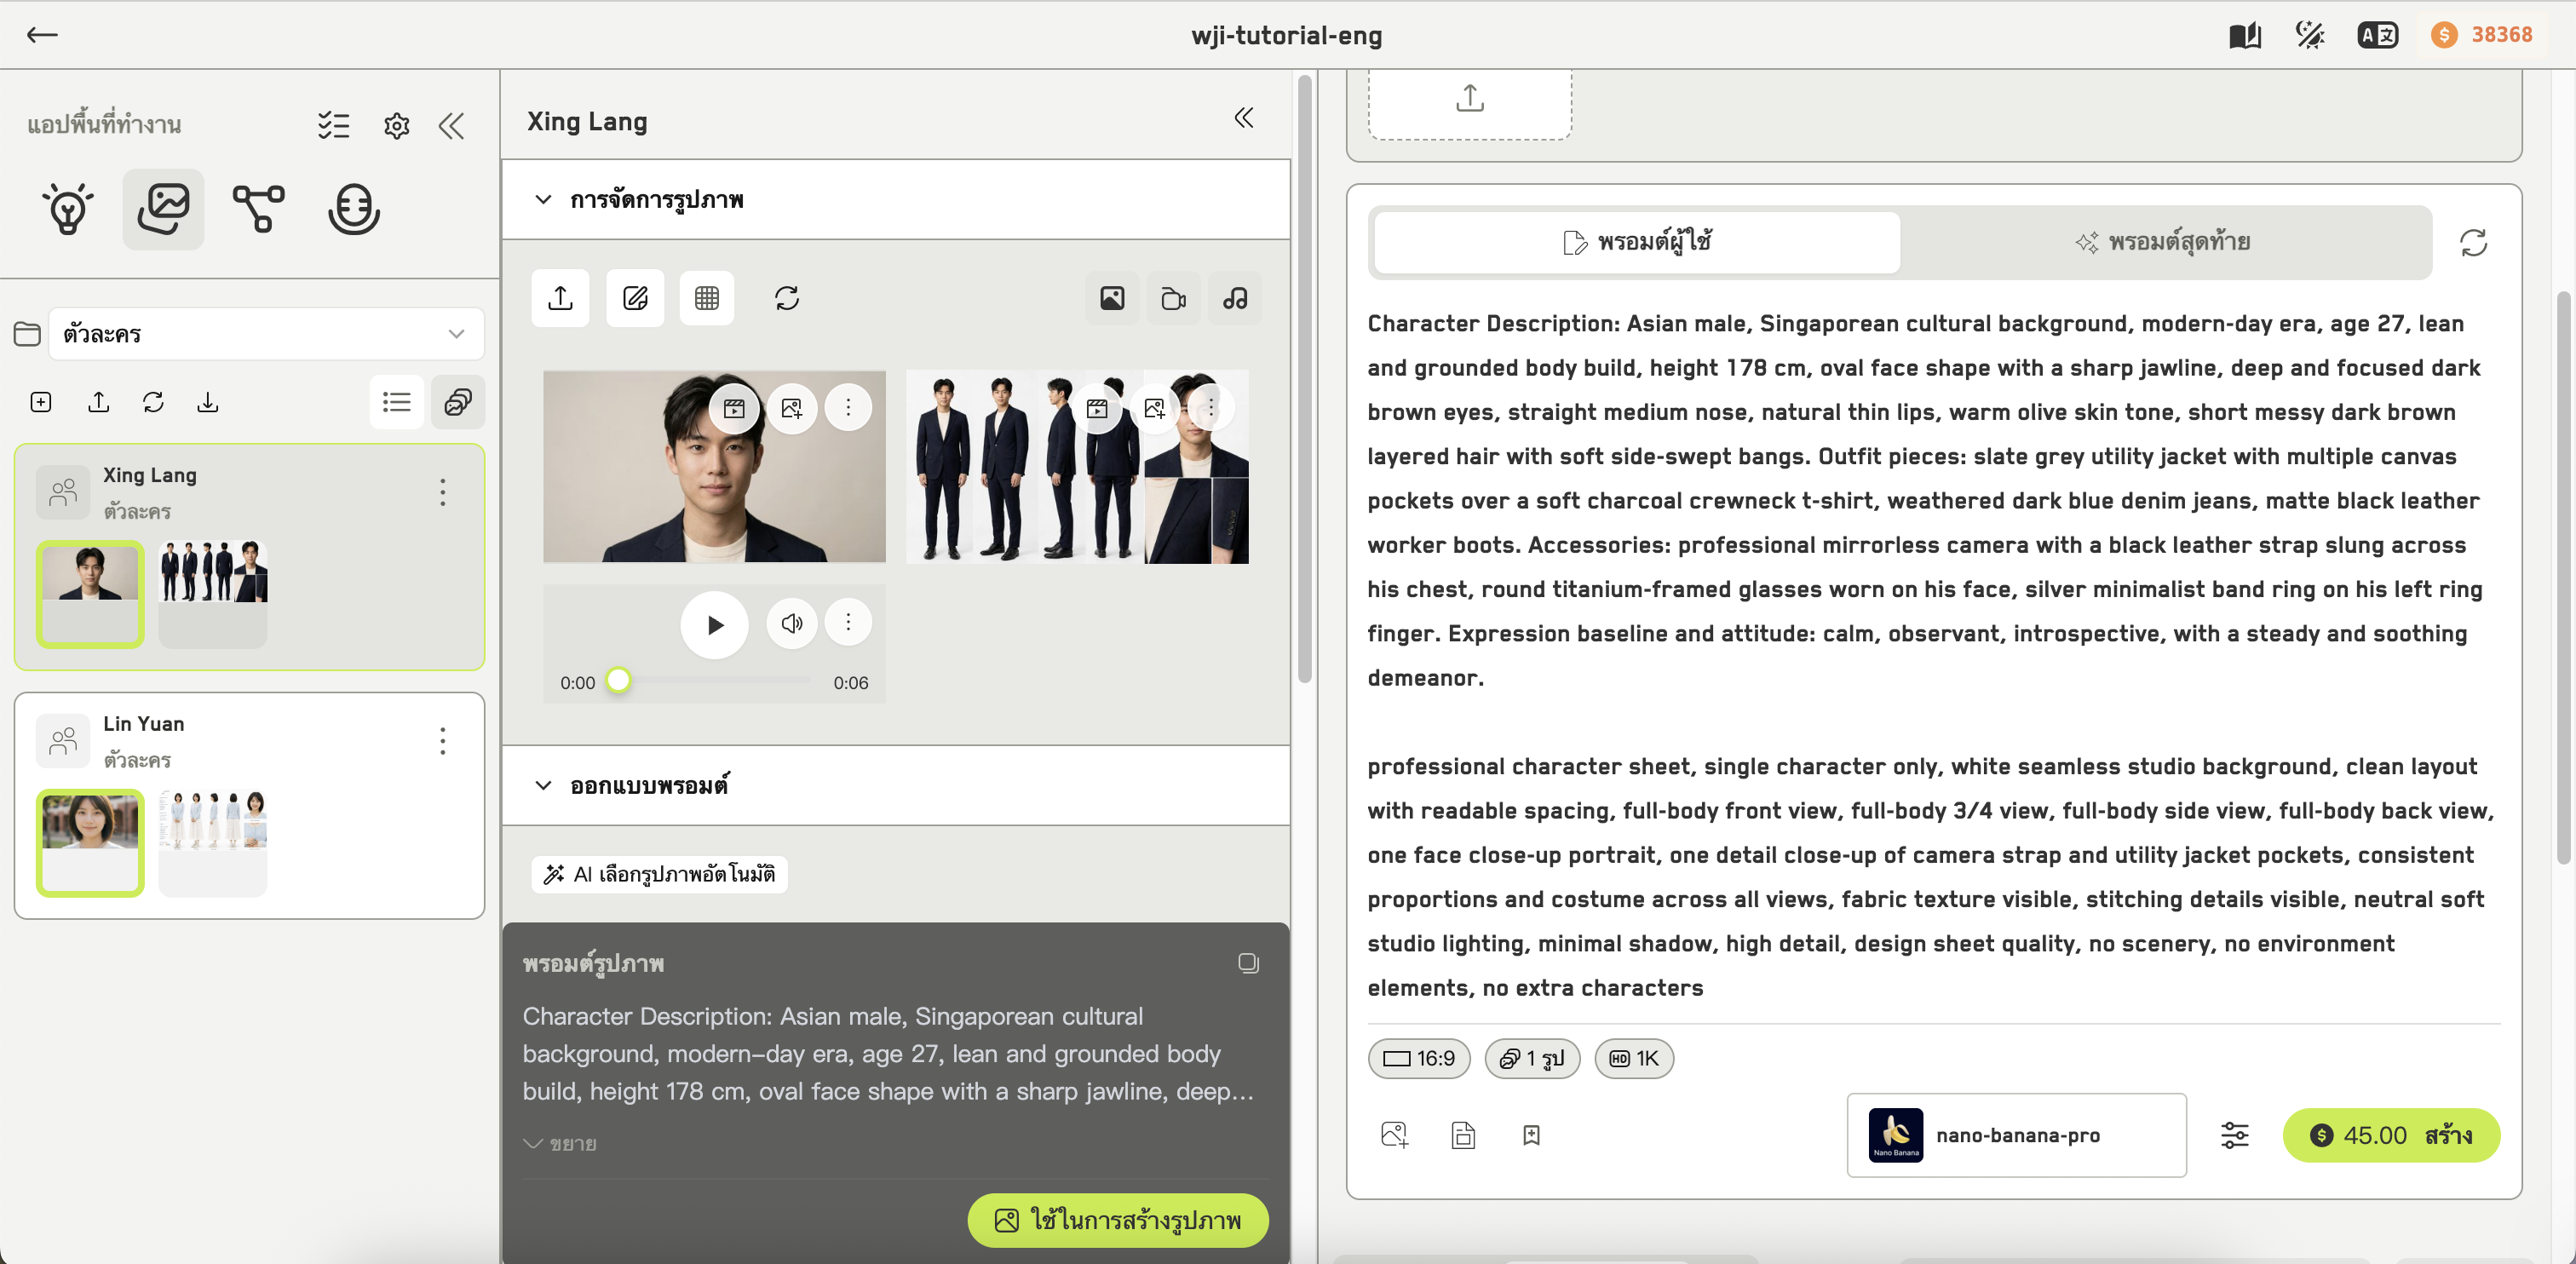Open Lin Yuan card options menu
This screenshot has width=2576, height=1264.
(x=442, y=741)
